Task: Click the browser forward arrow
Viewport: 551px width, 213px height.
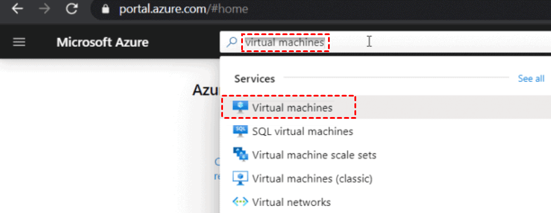Action: click(x=45, y=9)
